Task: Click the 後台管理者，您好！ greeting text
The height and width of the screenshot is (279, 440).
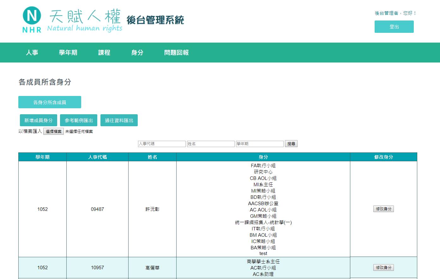Action: (396, 13)
